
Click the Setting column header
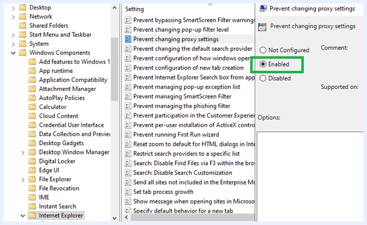point(135,9)
